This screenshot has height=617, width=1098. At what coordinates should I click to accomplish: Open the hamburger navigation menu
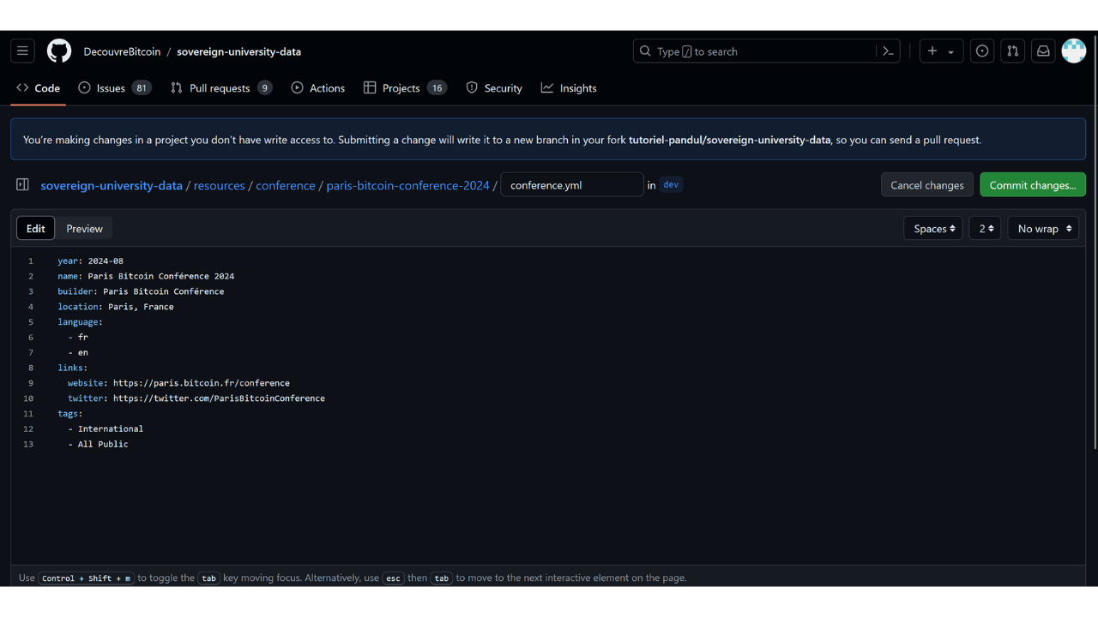click(23, 51)
